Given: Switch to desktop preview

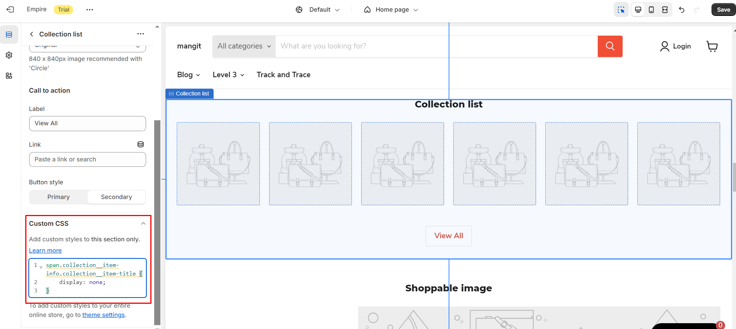Looking at the screenshot, I should point(638,10).
